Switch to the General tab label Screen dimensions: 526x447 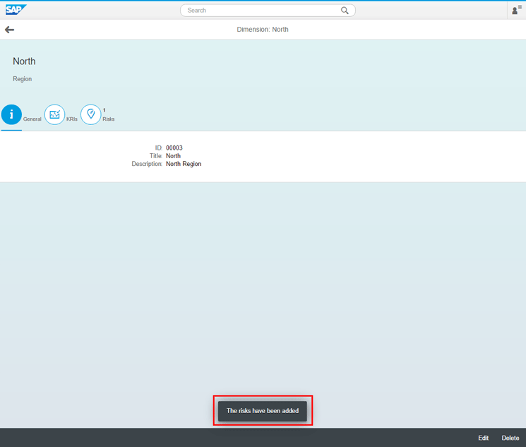pos(32,119)
